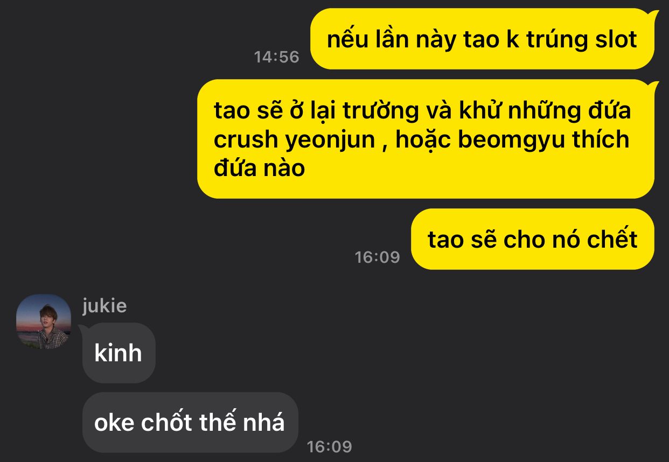Select the long yellow message about yeonjun
669x462 pixels.
point(426,139)
